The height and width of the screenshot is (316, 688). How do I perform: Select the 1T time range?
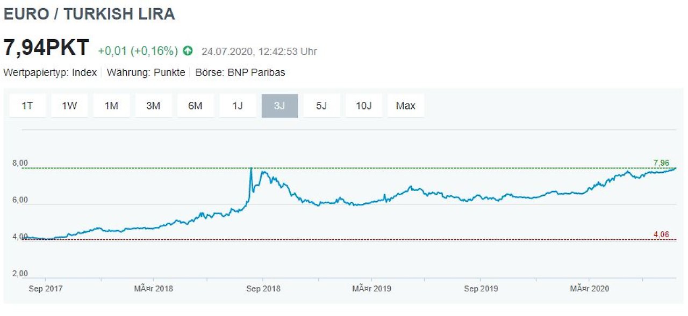coord(27,106)
